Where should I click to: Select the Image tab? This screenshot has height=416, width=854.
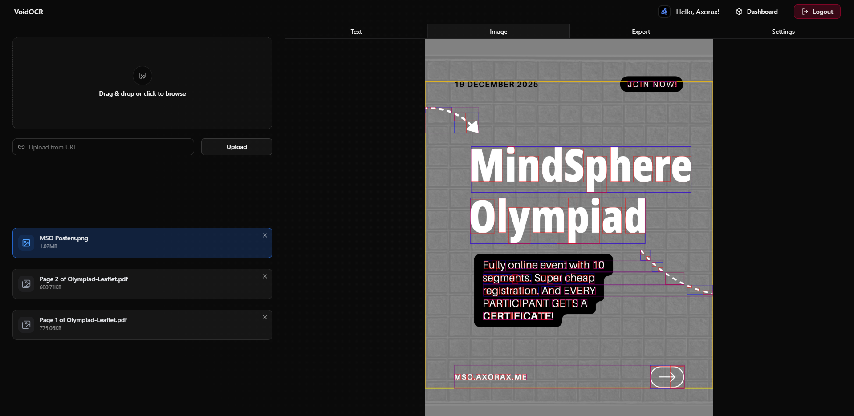[498, 31]
